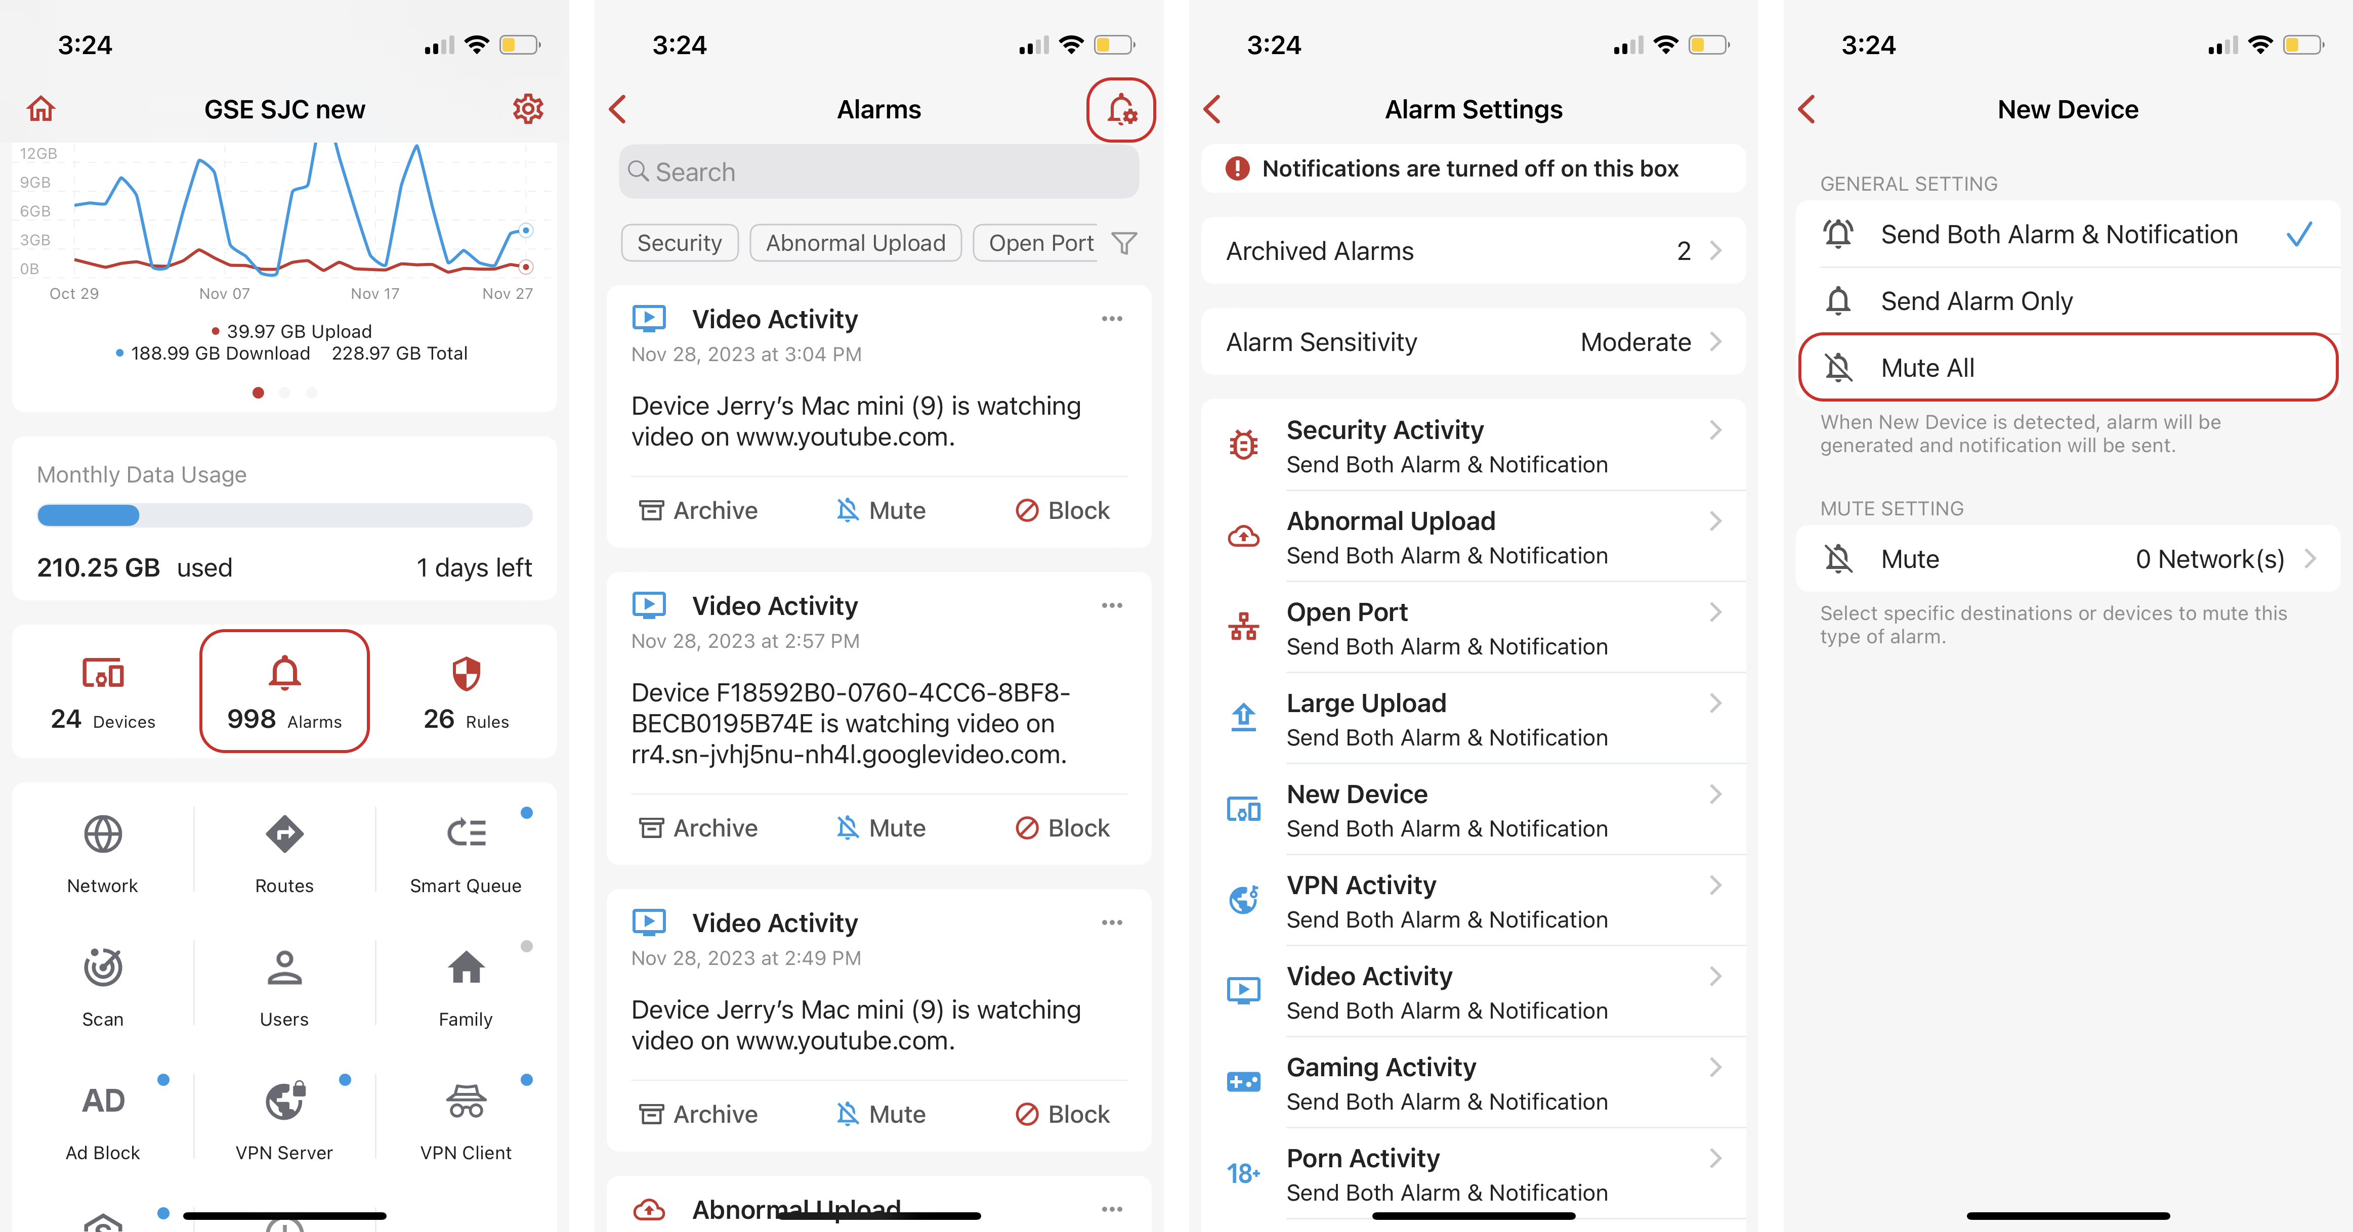Filter alarms by Security tag
The width and height of the screenshot is (2353, 1232).
(x=679, y=243)
